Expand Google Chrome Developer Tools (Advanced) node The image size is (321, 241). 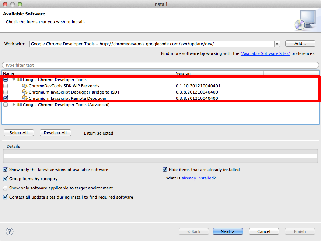pos(14,105)
